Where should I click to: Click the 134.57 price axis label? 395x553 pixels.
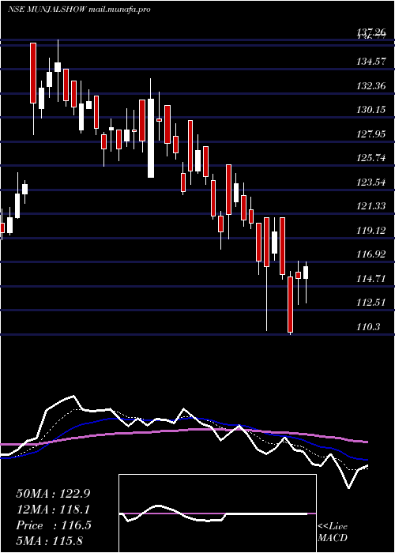point(371,62)
